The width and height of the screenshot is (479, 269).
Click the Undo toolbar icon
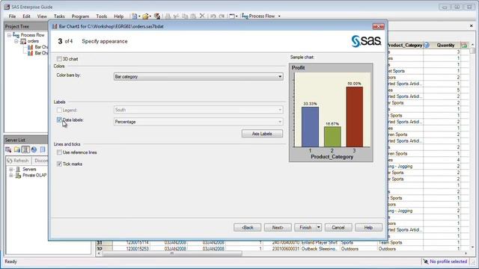213,16
